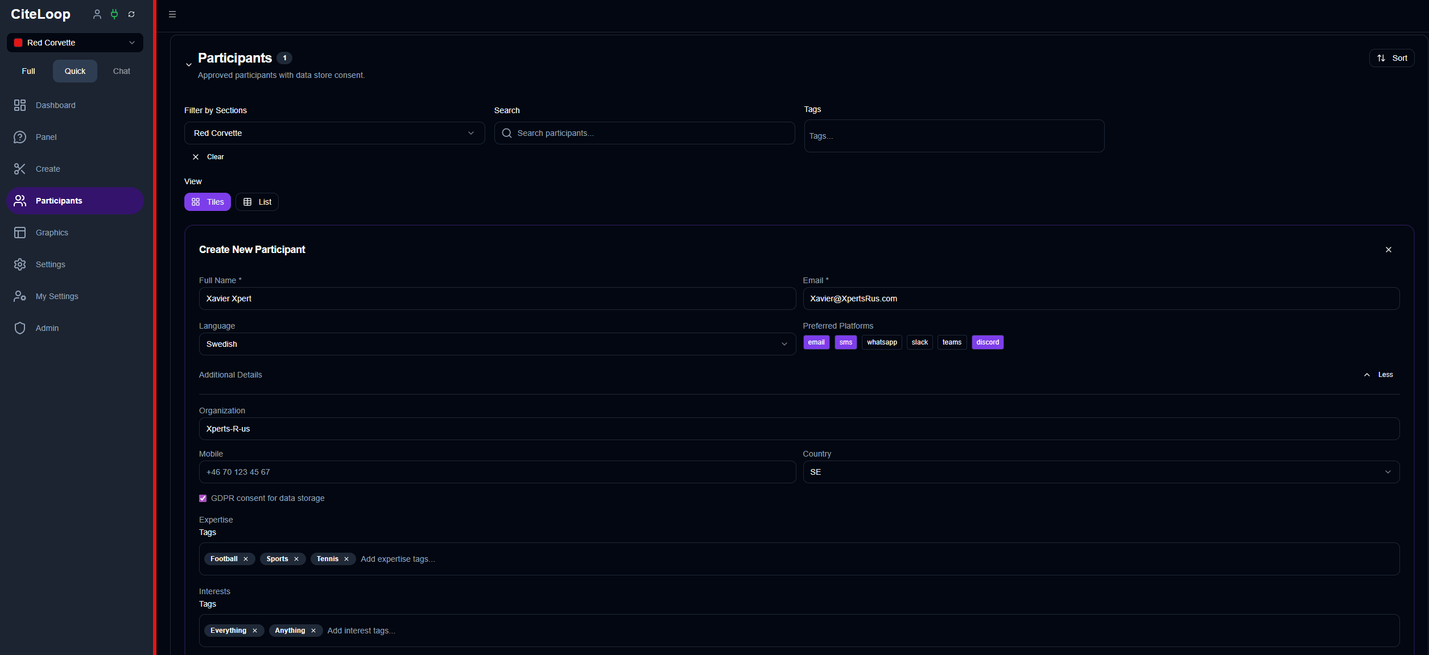Click the Search participants field

click(645, 133)
